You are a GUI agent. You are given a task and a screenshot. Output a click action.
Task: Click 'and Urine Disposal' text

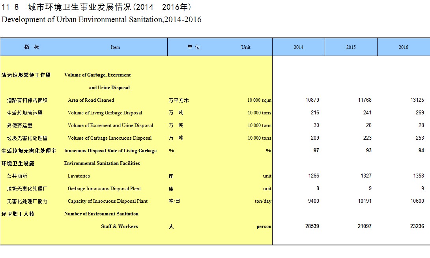[x=109, y=88]
